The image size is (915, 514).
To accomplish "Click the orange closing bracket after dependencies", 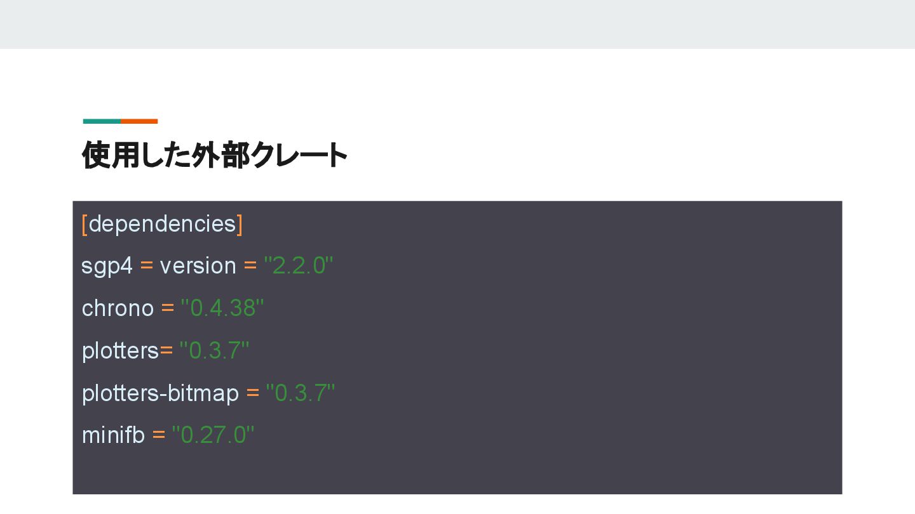I will (x=240, y=224).
